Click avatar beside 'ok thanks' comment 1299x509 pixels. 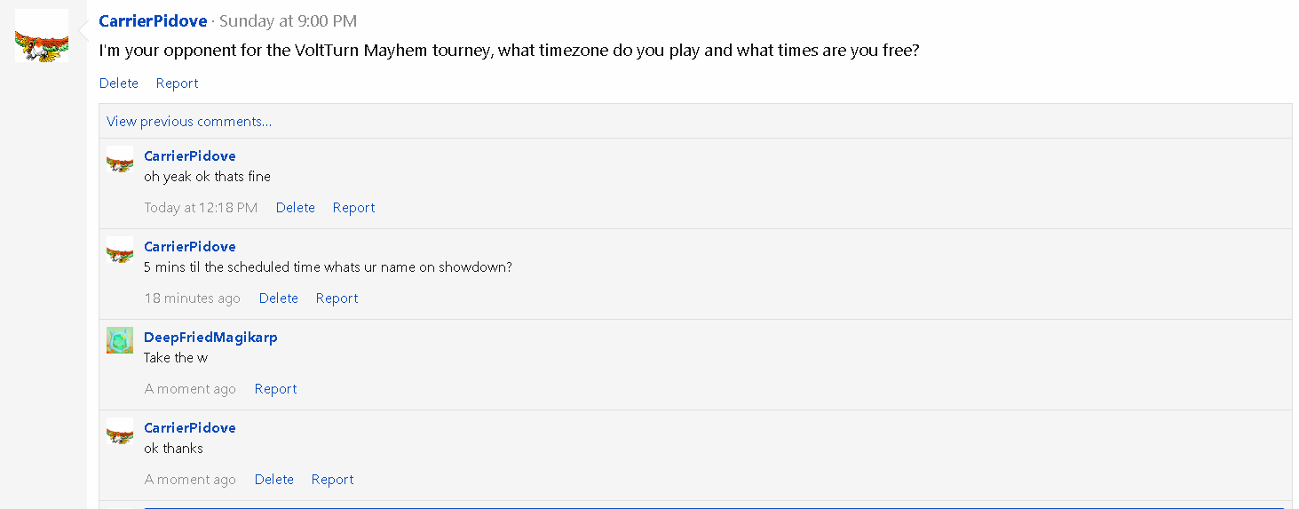[120, 431]
